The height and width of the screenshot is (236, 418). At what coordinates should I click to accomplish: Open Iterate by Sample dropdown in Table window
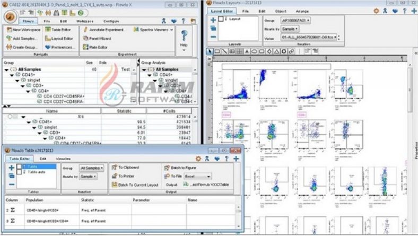(88, 177)
